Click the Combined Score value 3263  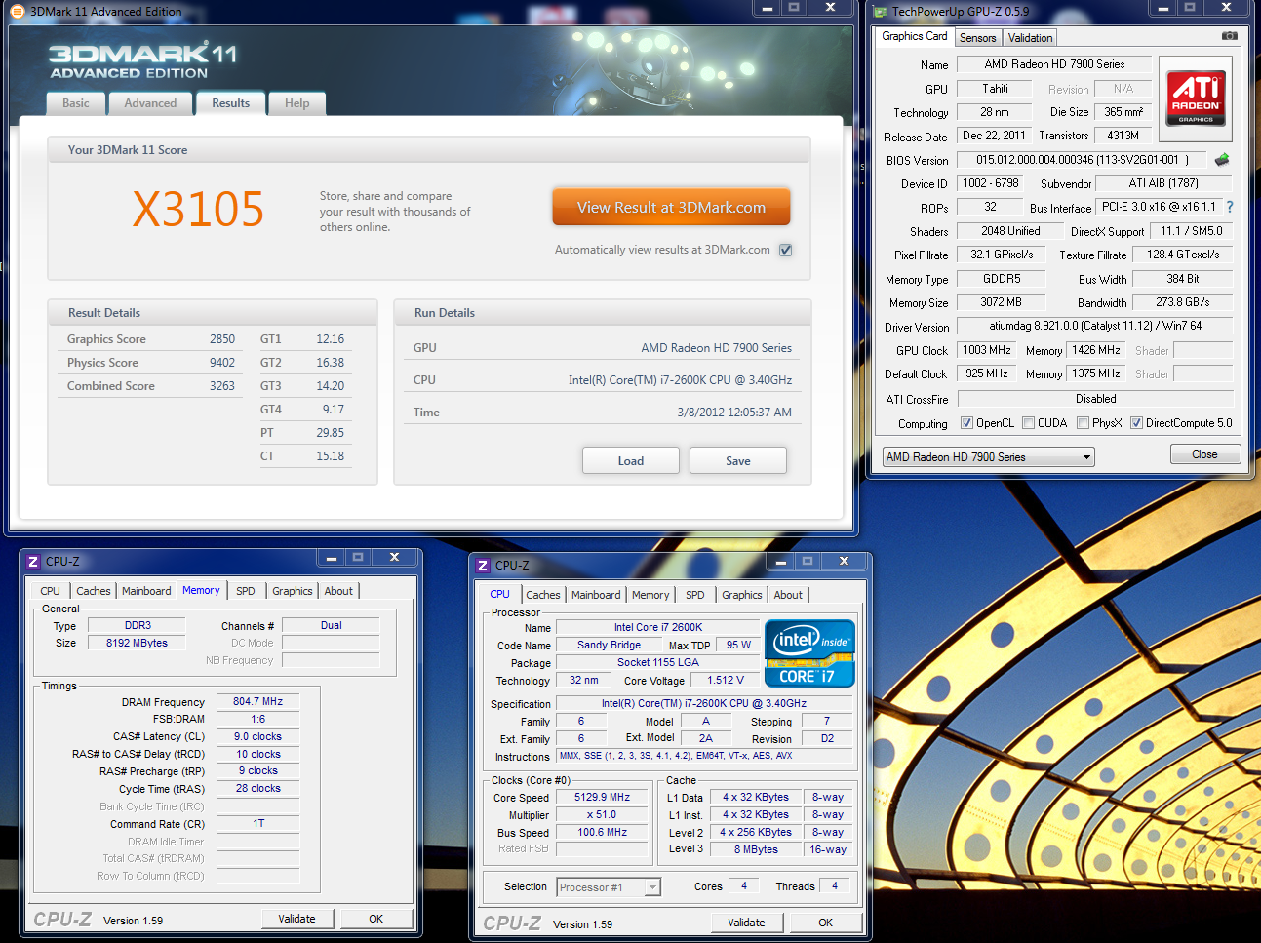(222, 386)
